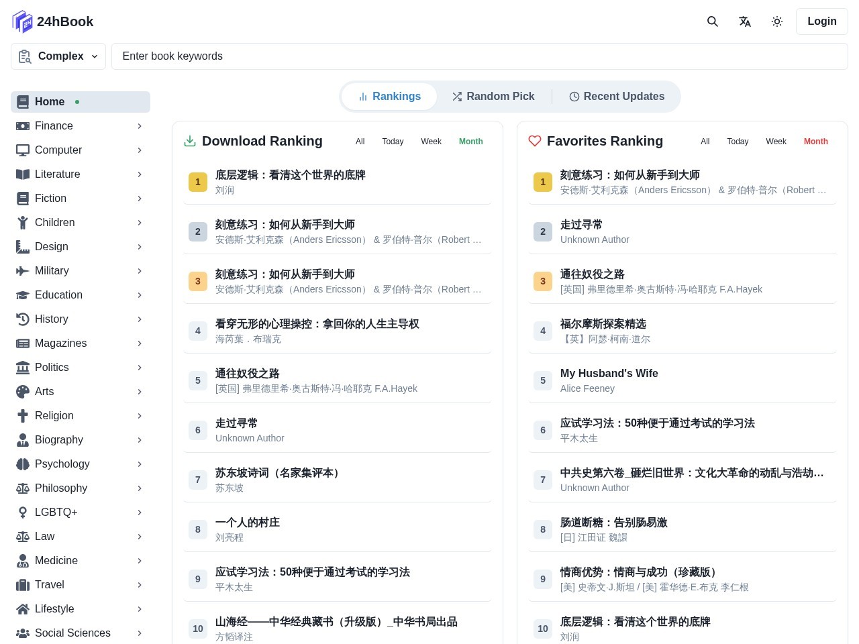Toggle the light/dark theme sun icon

pos(777,21)
